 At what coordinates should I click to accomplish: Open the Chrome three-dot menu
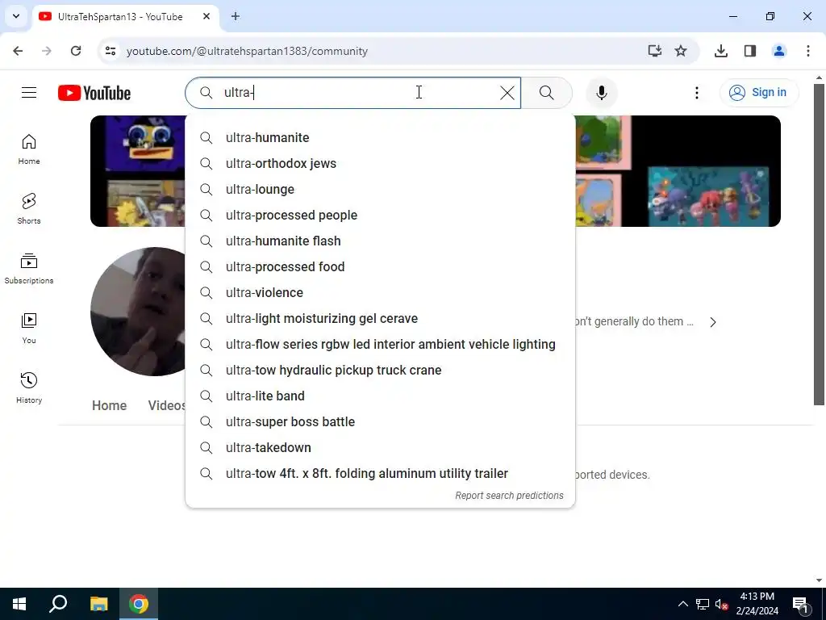[807, 51]
